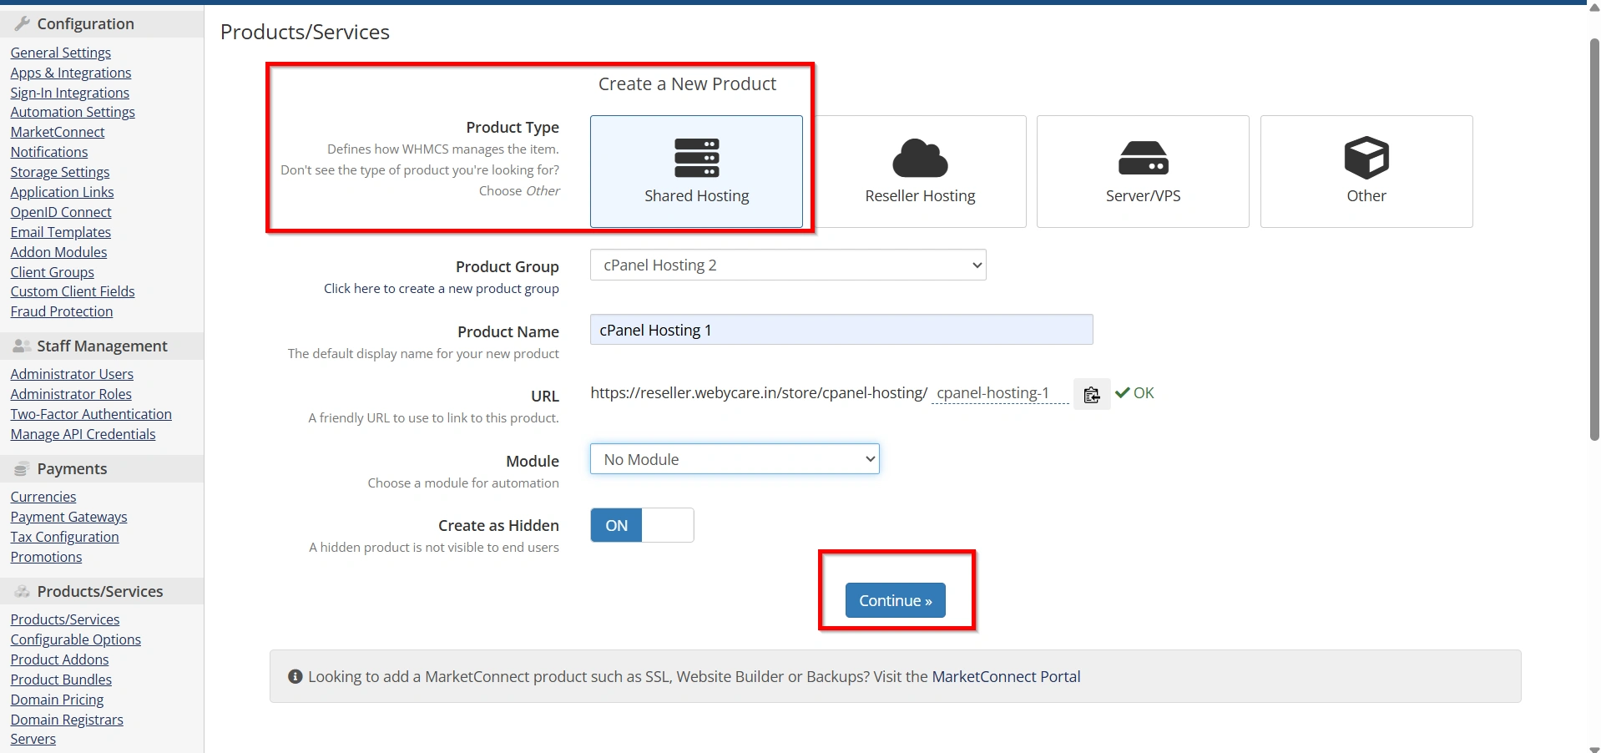Viewport: 1601px width, 753px height.
Task: Click the Payments coins icon
Action: (x=23, y=469)
